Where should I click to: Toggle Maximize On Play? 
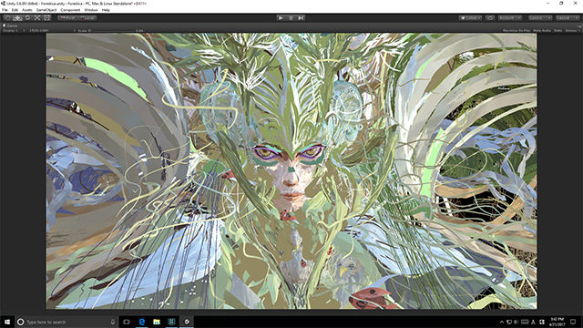click(x=517, y=30)
